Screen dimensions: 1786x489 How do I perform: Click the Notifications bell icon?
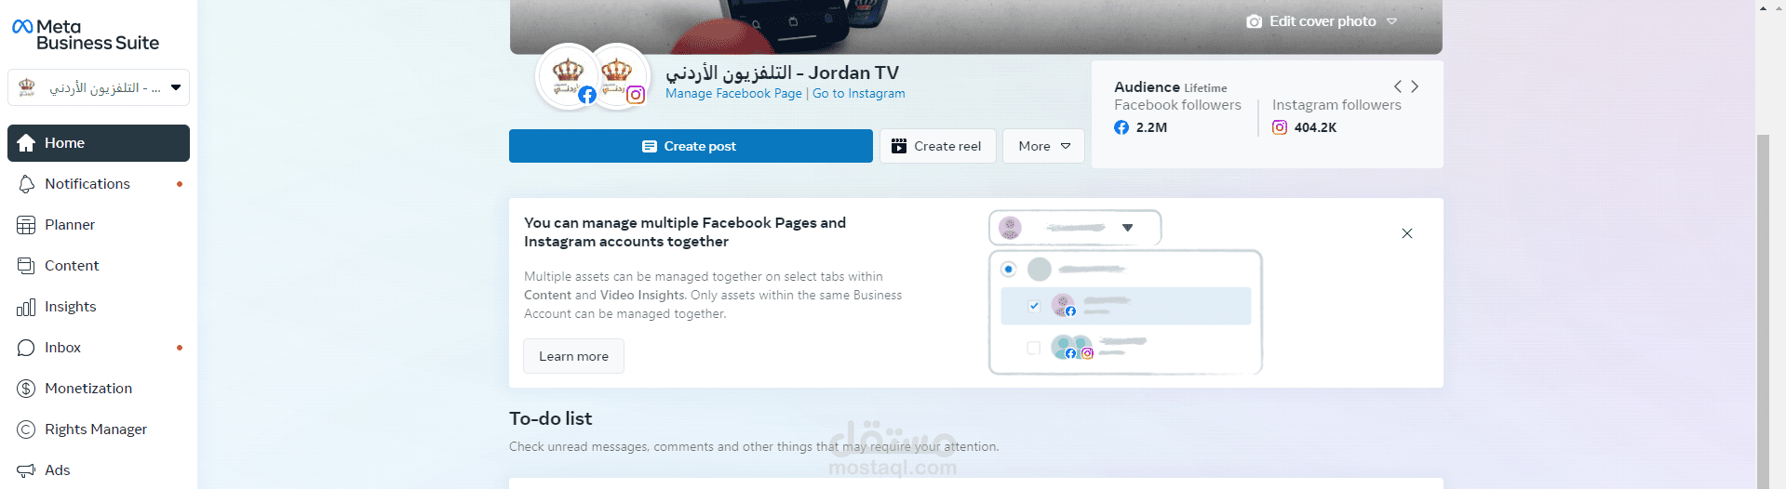pyautogui.click(x=26, y=184)
